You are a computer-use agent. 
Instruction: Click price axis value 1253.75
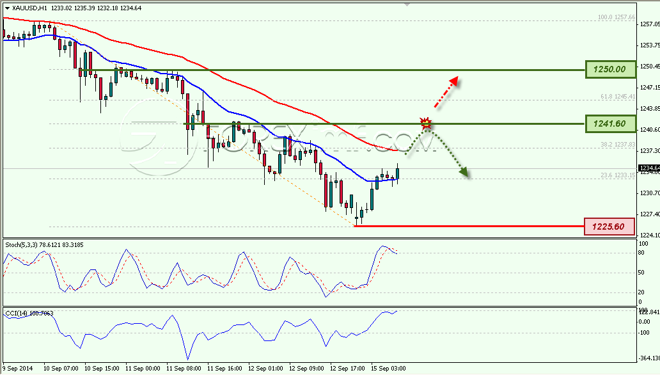tap(650, 45)
